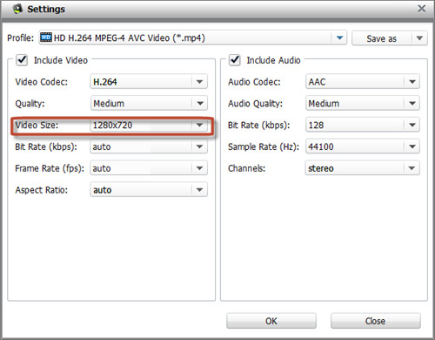The image size is (435, 340).
Task: Open the video Bit Rate dropdown showing auto
Action: point(149,146)
